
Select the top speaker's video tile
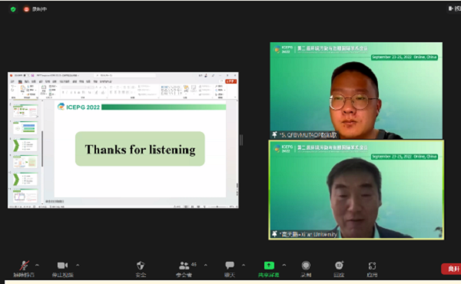coord(356,91)
